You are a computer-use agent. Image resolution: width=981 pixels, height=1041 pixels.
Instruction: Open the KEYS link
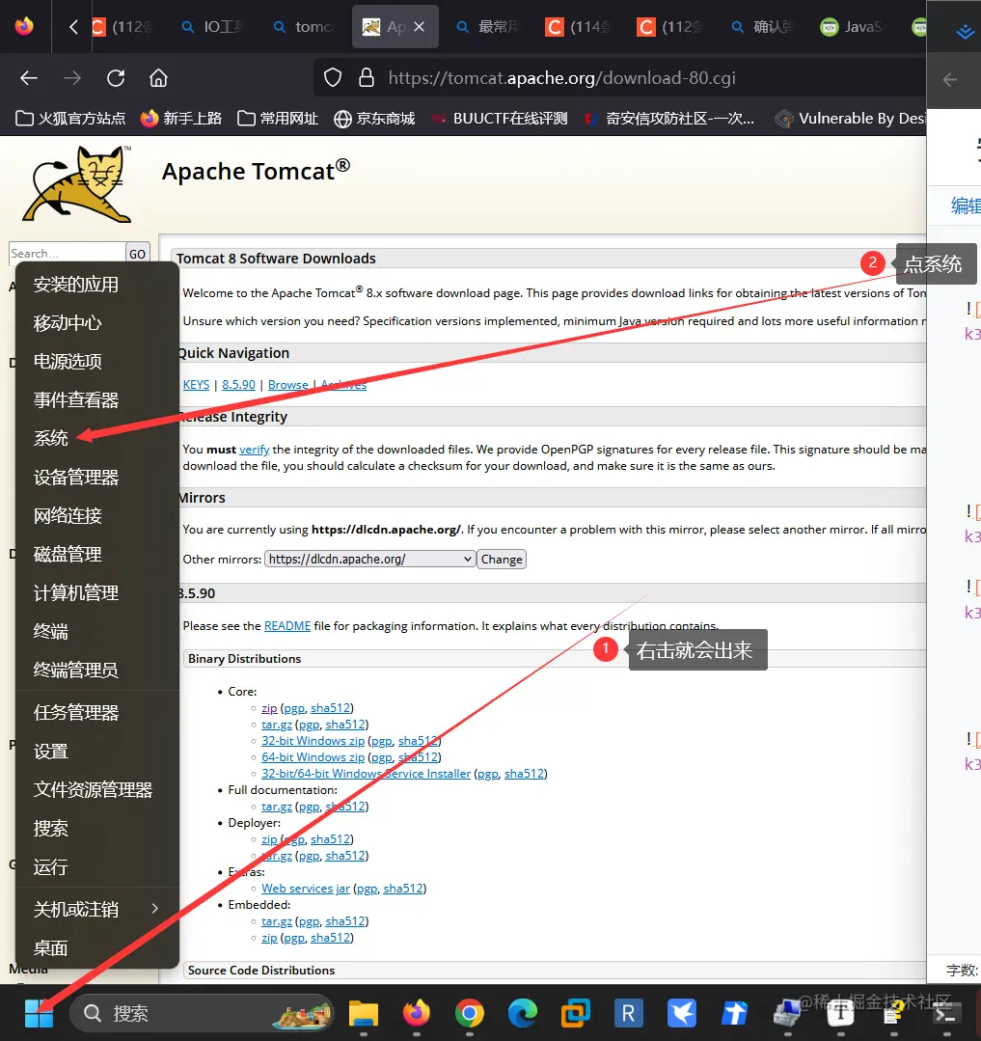coord(196,384)
